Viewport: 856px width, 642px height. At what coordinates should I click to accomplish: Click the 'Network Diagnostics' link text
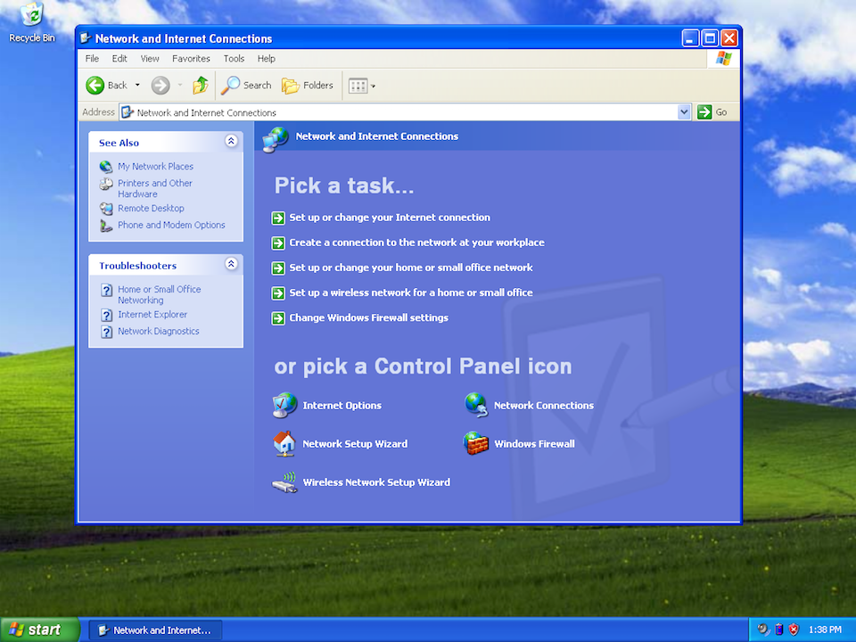click(159, 332)
